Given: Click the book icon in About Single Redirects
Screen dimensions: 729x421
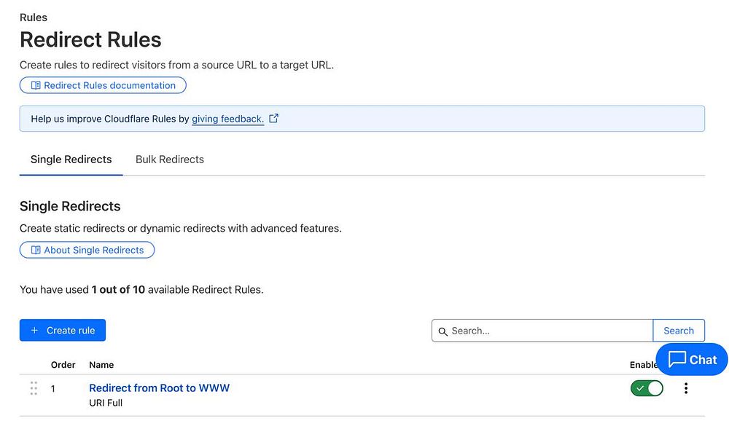Looking at the screenshot, I should click(36, 250).
